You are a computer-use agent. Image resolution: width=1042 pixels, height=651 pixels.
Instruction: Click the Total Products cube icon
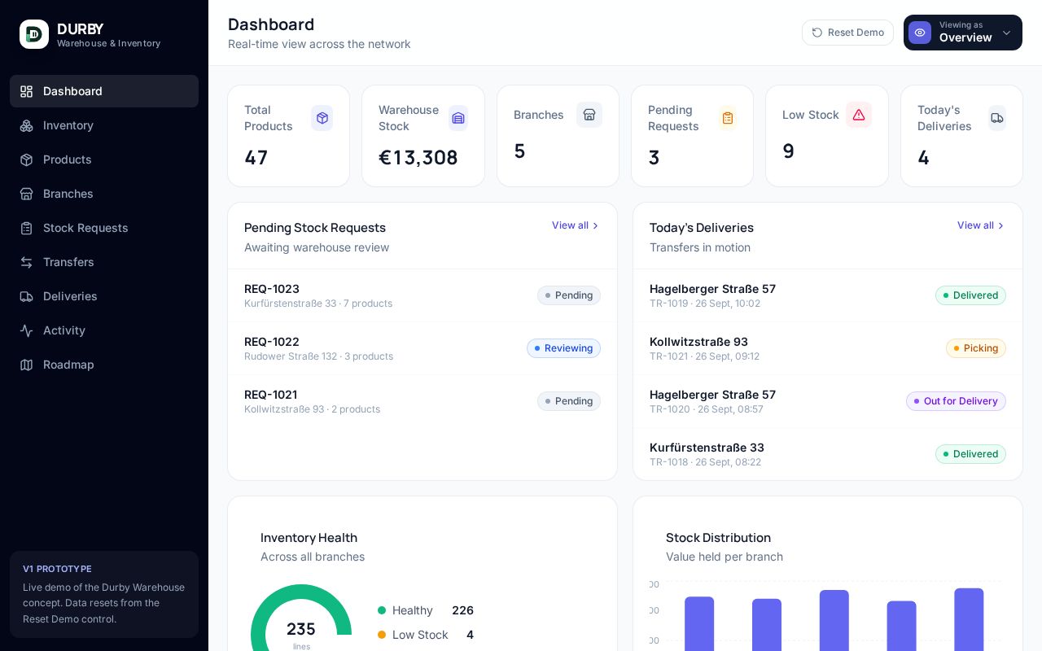[x=322, y=118]
